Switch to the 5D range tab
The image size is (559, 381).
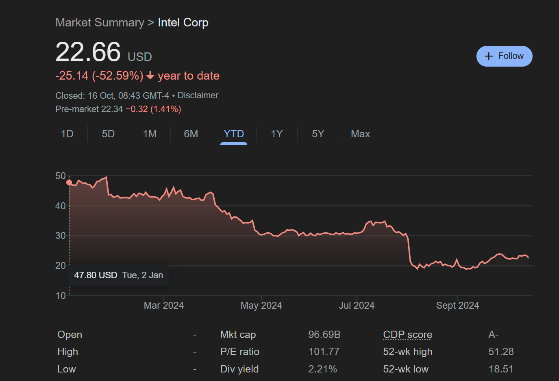point(108,134)
